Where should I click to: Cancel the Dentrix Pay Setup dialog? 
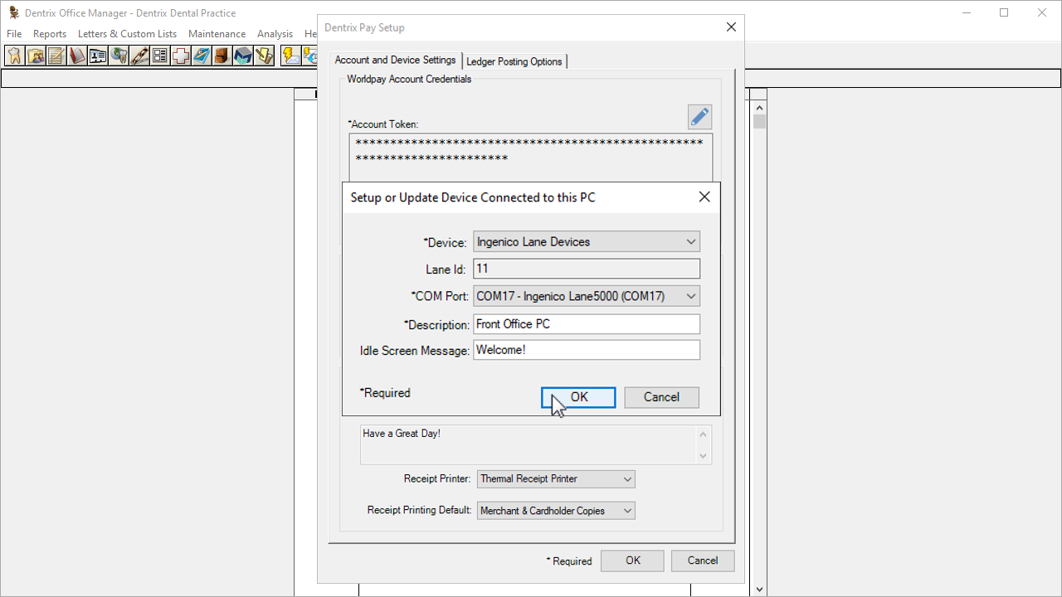[x=702, y=561]
